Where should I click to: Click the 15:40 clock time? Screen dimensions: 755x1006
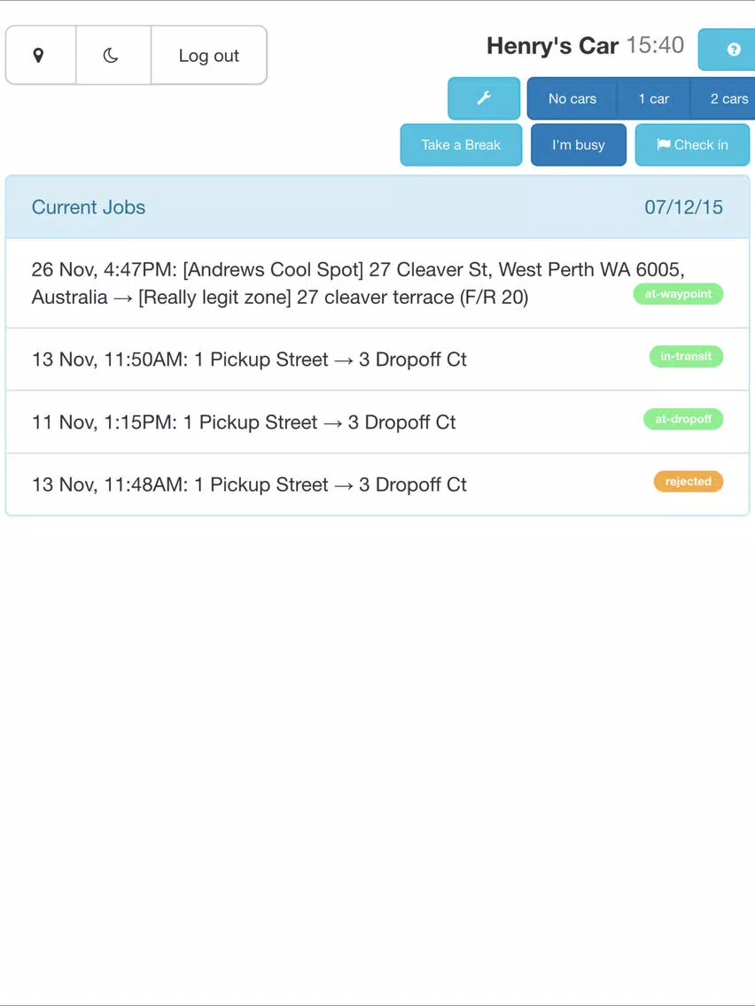point(655,45)
